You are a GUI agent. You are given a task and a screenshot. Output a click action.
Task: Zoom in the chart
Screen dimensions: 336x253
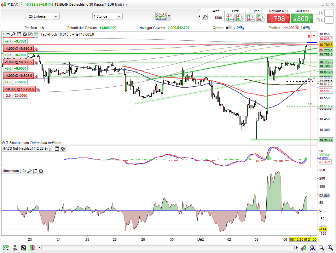330,248
